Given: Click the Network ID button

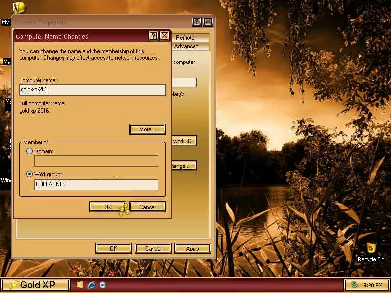Looking at the screenshot, I should (184, 141).
